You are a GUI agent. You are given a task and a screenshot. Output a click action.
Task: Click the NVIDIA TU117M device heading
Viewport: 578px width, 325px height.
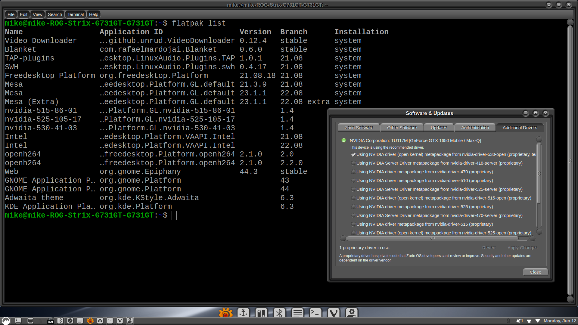tap(415, 141)
